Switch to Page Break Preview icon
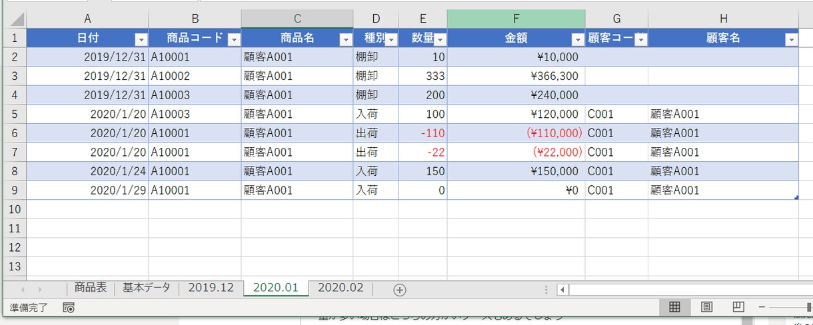Image resolution: width=813 pixels, height=325 pixels. point(738,307)
